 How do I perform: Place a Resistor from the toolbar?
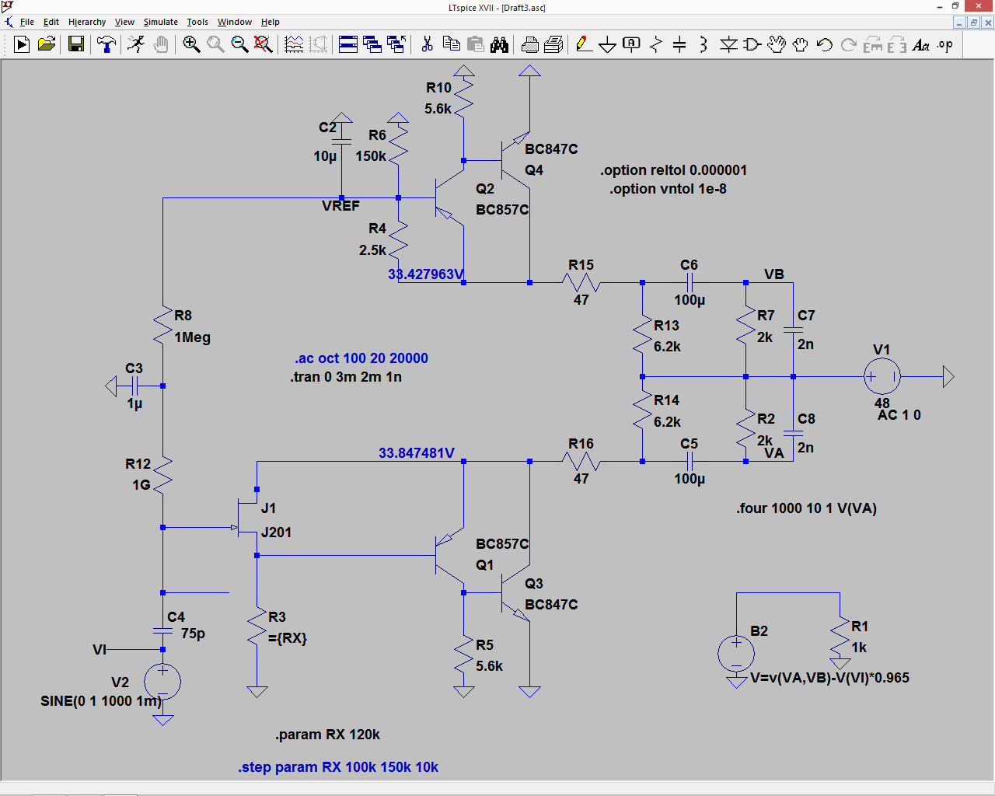[656, 44]
